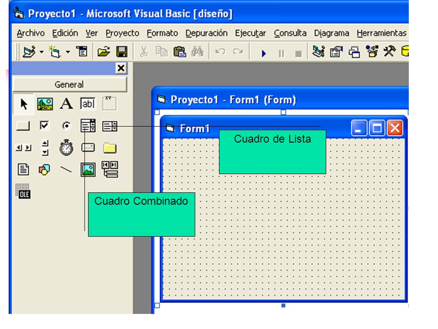Select the OptionButton control tool
This screenshot has width=438, height=329.
pos(66,126)
